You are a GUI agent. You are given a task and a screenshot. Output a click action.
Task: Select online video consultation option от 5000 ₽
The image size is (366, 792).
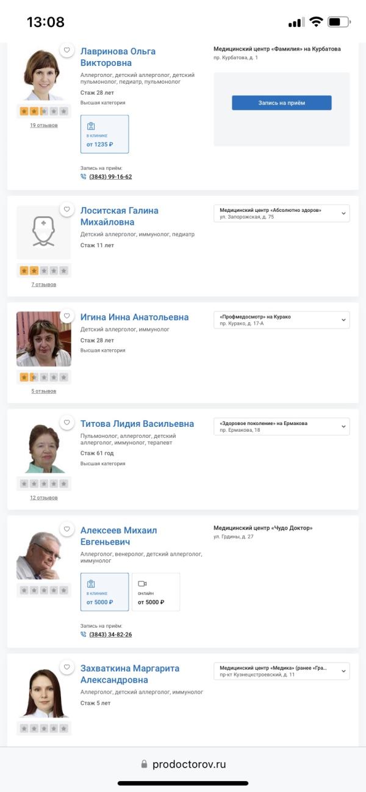(156, 592)
